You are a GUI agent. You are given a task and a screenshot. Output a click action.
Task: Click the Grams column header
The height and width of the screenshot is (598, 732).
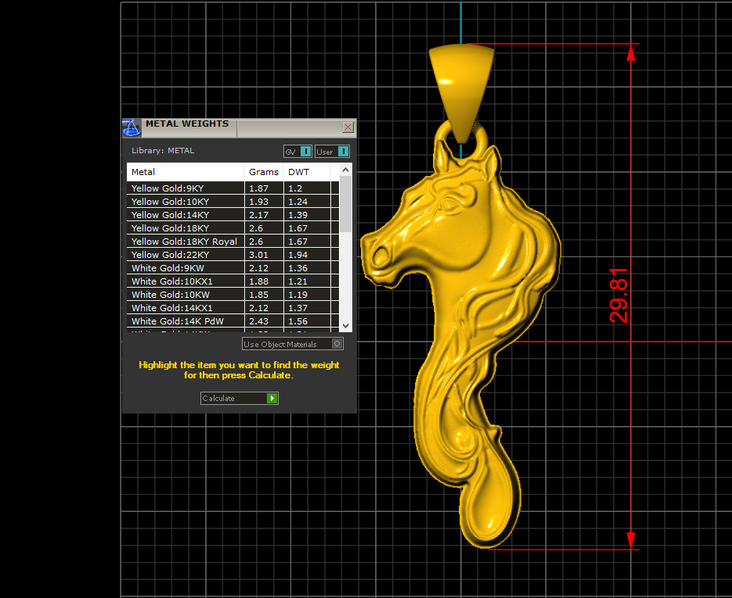coord(264,172)
